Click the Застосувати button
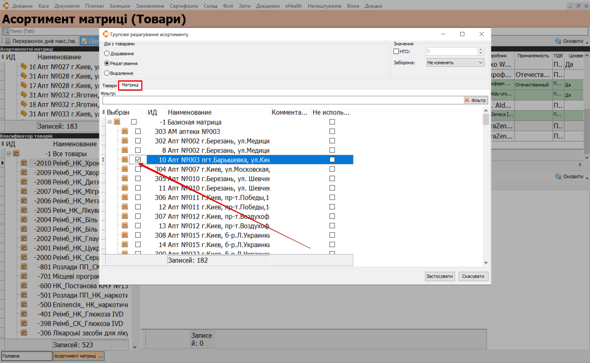 tap(439, 276)
